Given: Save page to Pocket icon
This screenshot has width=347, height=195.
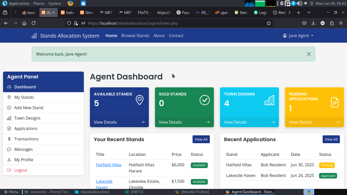Looking at the screenshot, I should (304, 23).
